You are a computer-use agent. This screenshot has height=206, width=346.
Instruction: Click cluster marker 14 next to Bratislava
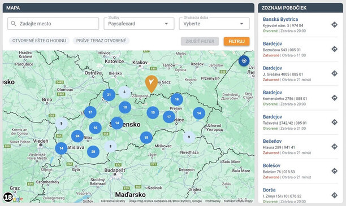point(61,148)
